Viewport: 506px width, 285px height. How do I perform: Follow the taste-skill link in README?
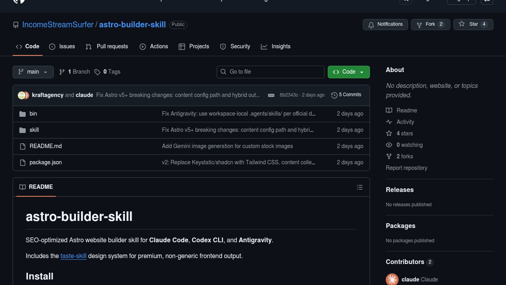[73, 256]
